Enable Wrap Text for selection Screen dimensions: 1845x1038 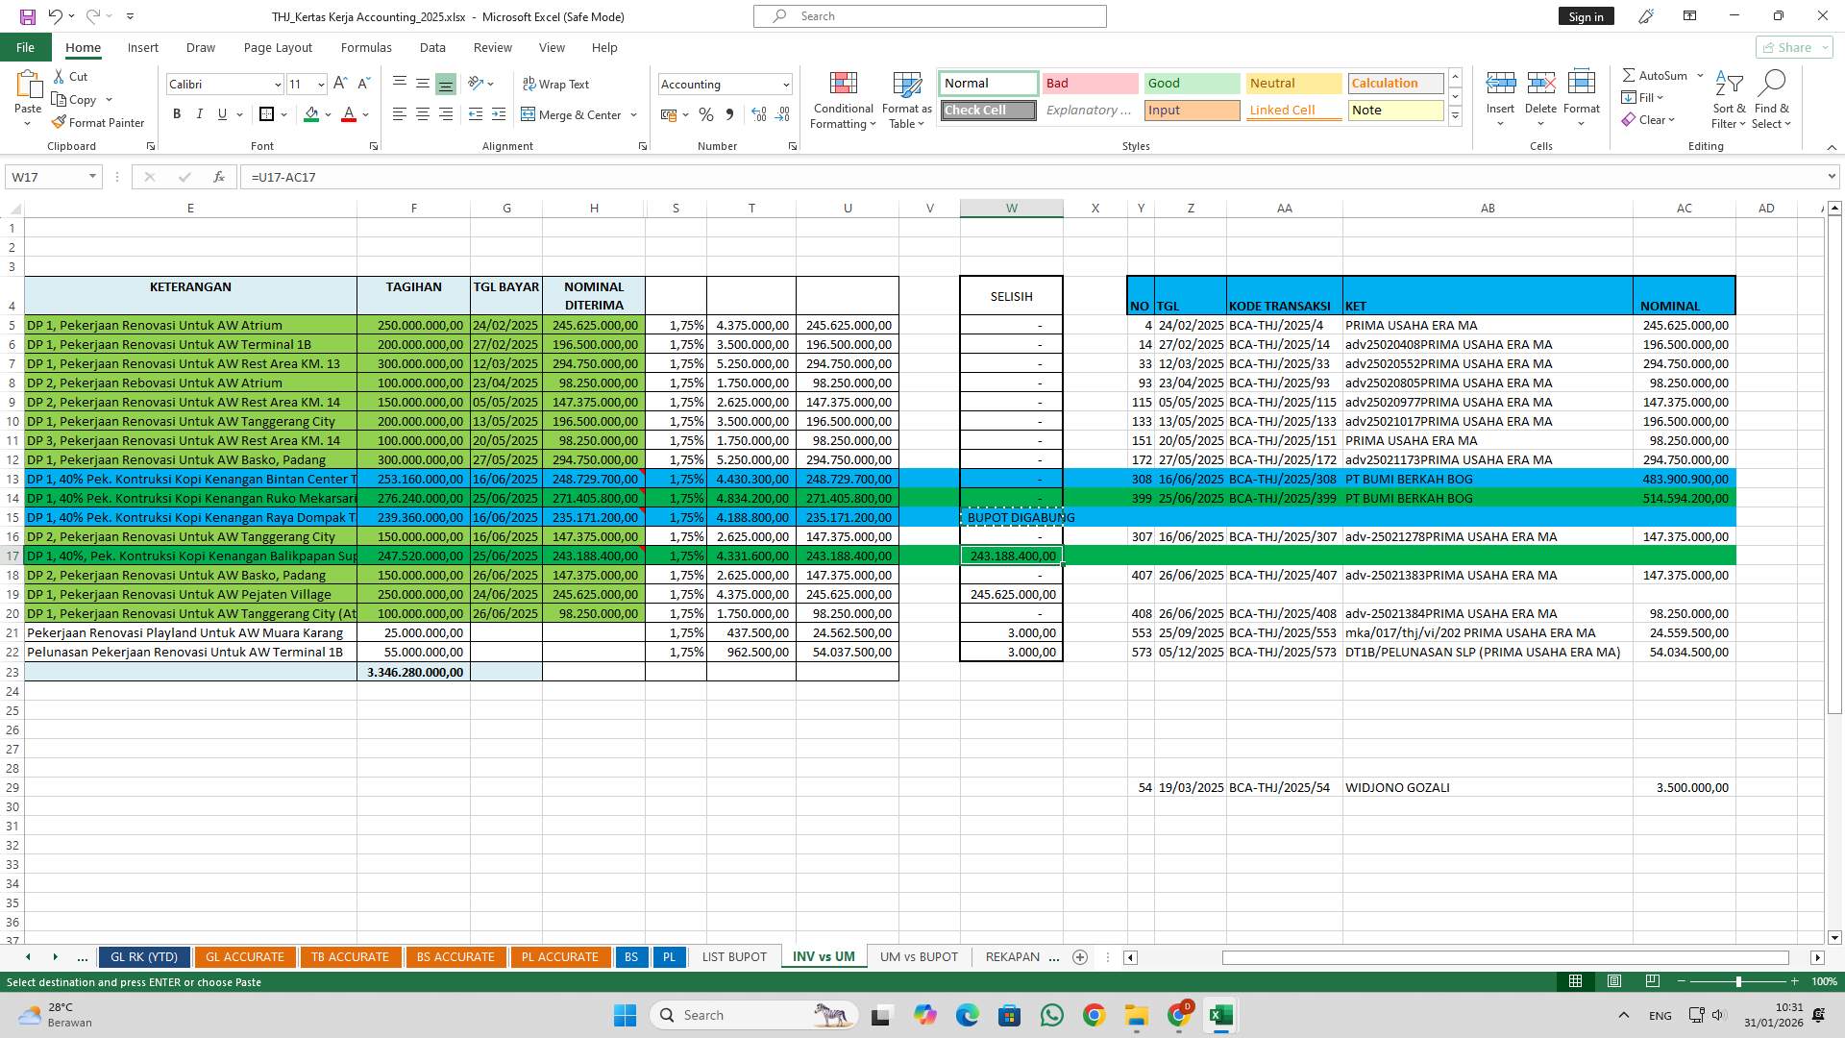[x=556, y=84]
